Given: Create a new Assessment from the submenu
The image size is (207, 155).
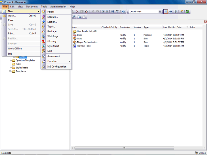Looking at the screenshot, I should click(x=56, y=56).
